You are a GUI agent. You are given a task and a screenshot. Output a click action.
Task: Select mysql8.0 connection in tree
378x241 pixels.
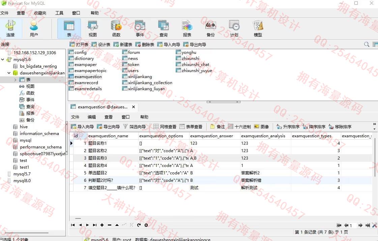[x=22, y=181]
